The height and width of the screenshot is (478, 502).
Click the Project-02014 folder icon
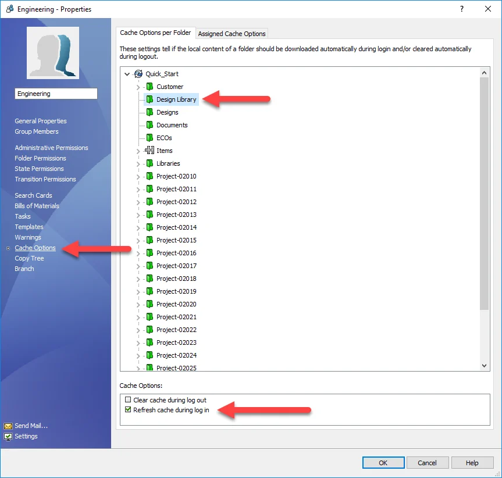click(x=149, y=227)
